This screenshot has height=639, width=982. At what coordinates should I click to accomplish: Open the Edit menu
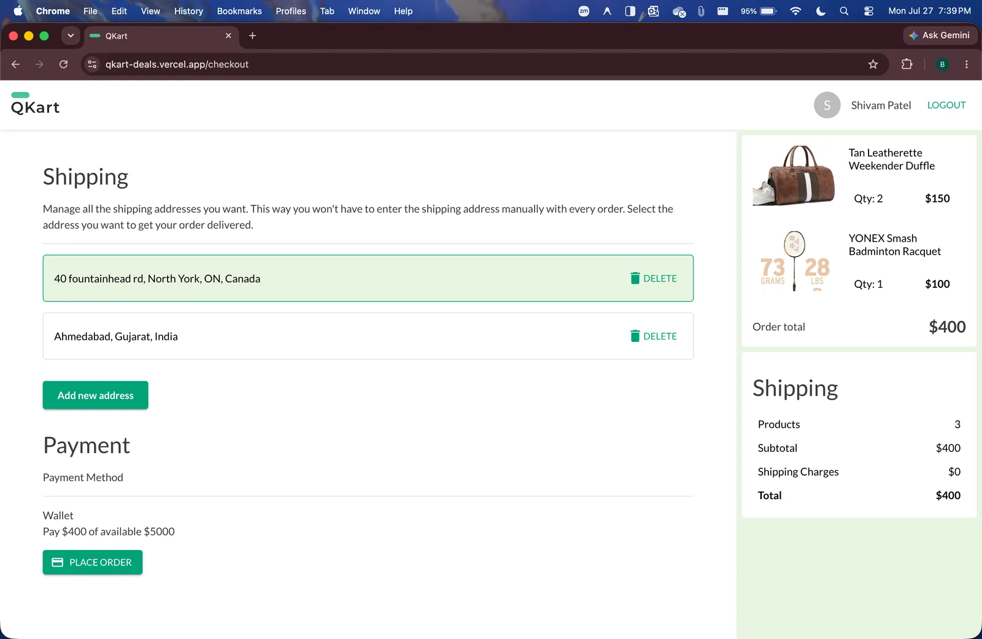pos(119,11)
